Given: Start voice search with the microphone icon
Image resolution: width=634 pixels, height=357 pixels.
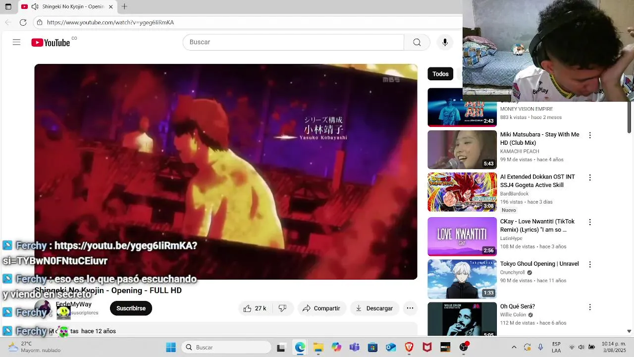Looking at the screenshot, I should pos(445,42).
